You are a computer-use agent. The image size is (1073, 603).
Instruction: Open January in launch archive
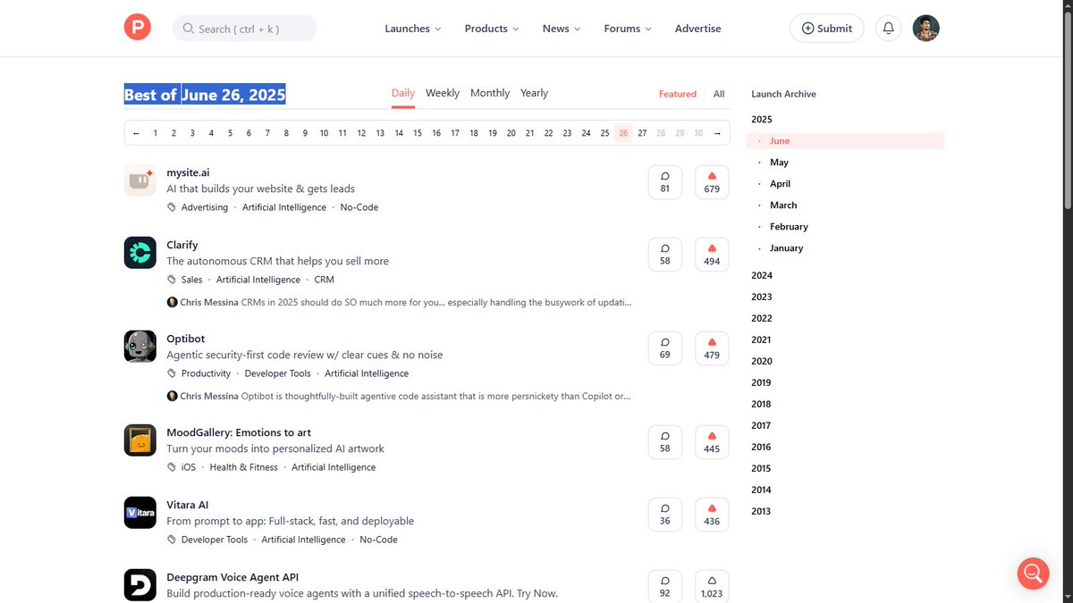787,248
